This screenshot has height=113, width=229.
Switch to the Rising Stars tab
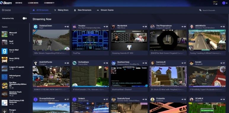(61, 10)
